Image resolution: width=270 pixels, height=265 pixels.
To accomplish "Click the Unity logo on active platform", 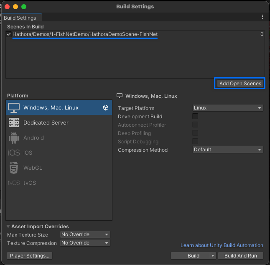I will tap(106, 108).
